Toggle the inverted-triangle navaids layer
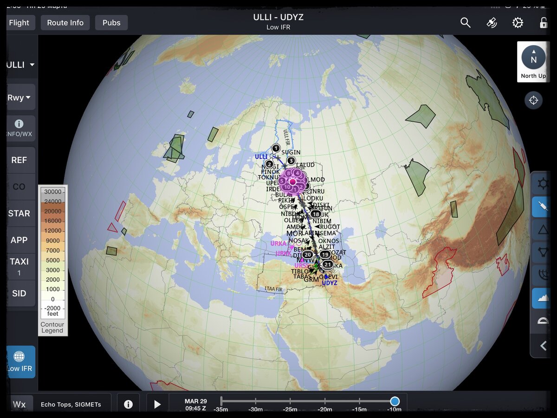The height and width of the screenshot is (418, 557). click(x=543, y=252)
